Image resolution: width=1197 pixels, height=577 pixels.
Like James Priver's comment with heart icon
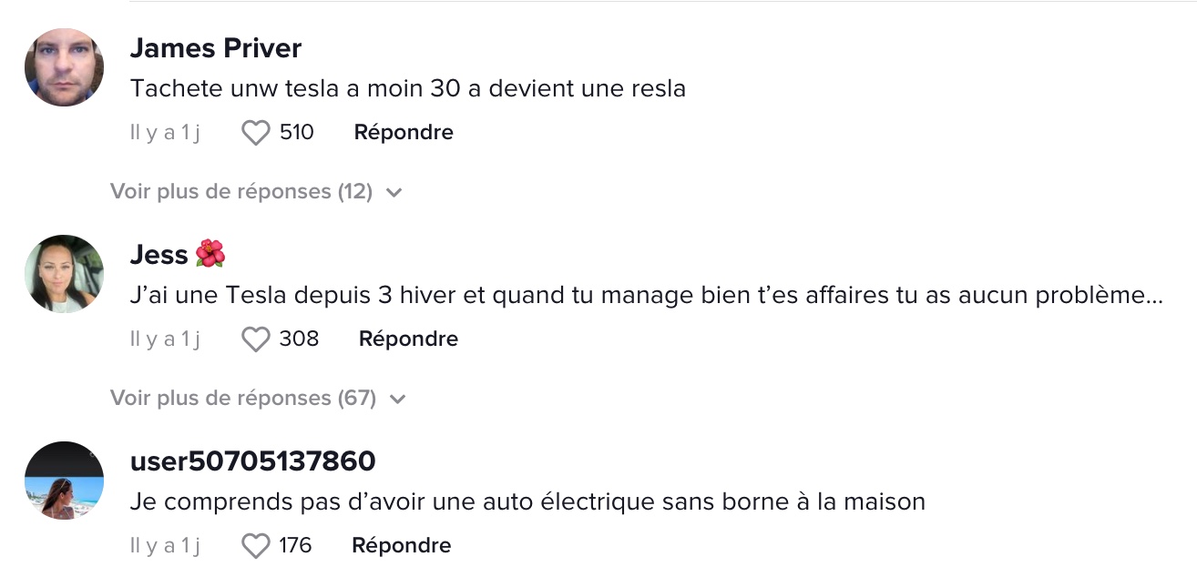(256, 133)
